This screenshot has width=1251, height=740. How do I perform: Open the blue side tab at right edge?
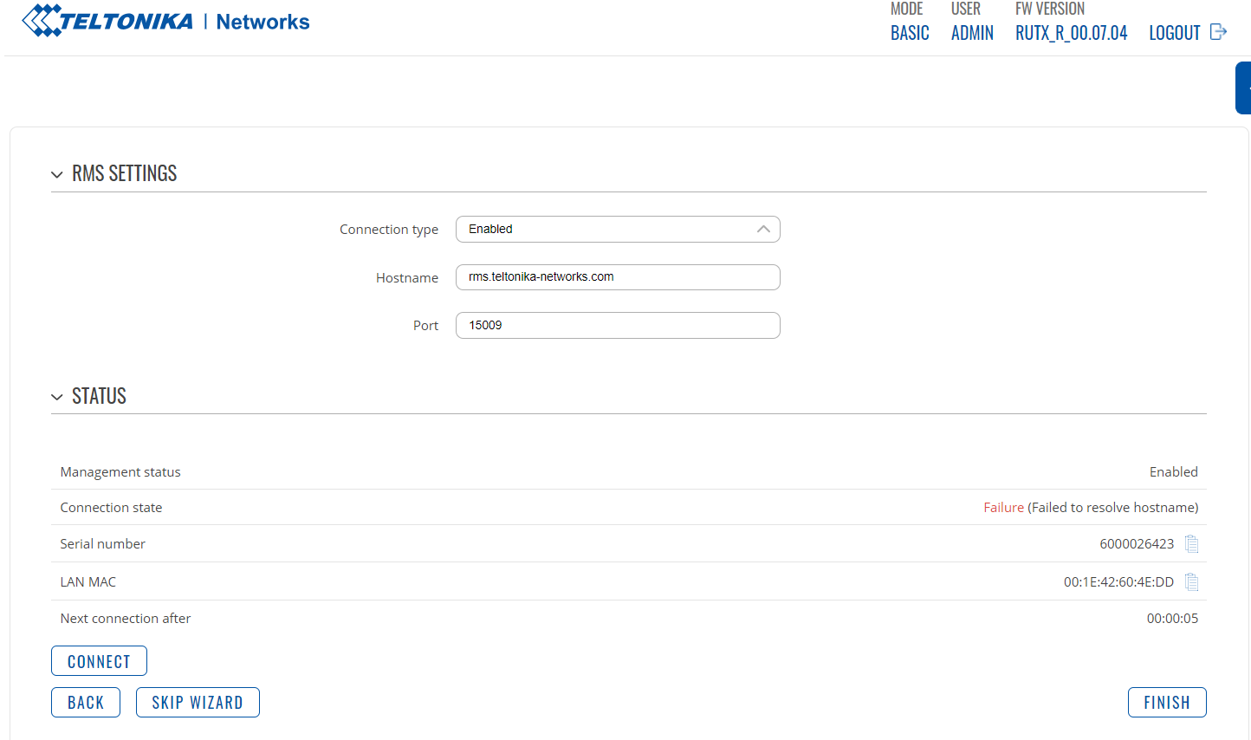1244,88
